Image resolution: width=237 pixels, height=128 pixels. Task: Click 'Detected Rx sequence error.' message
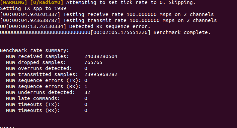(x=110, y=27)
